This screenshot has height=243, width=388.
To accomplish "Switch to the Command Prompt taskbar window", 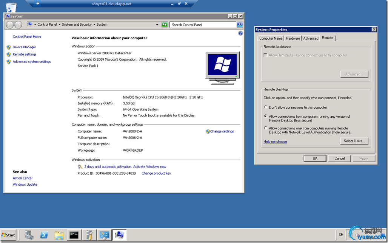I will (x=74, y=235).
